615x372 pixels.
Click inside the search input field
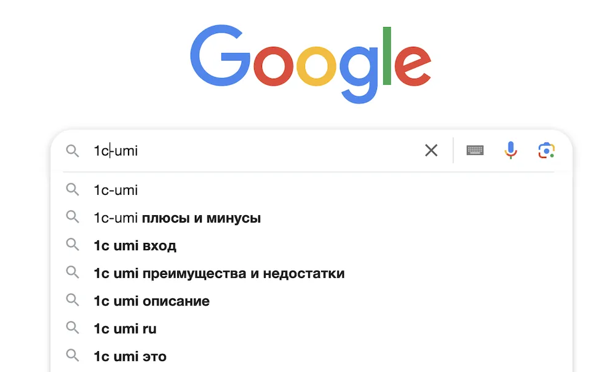[x=255, y=151]
